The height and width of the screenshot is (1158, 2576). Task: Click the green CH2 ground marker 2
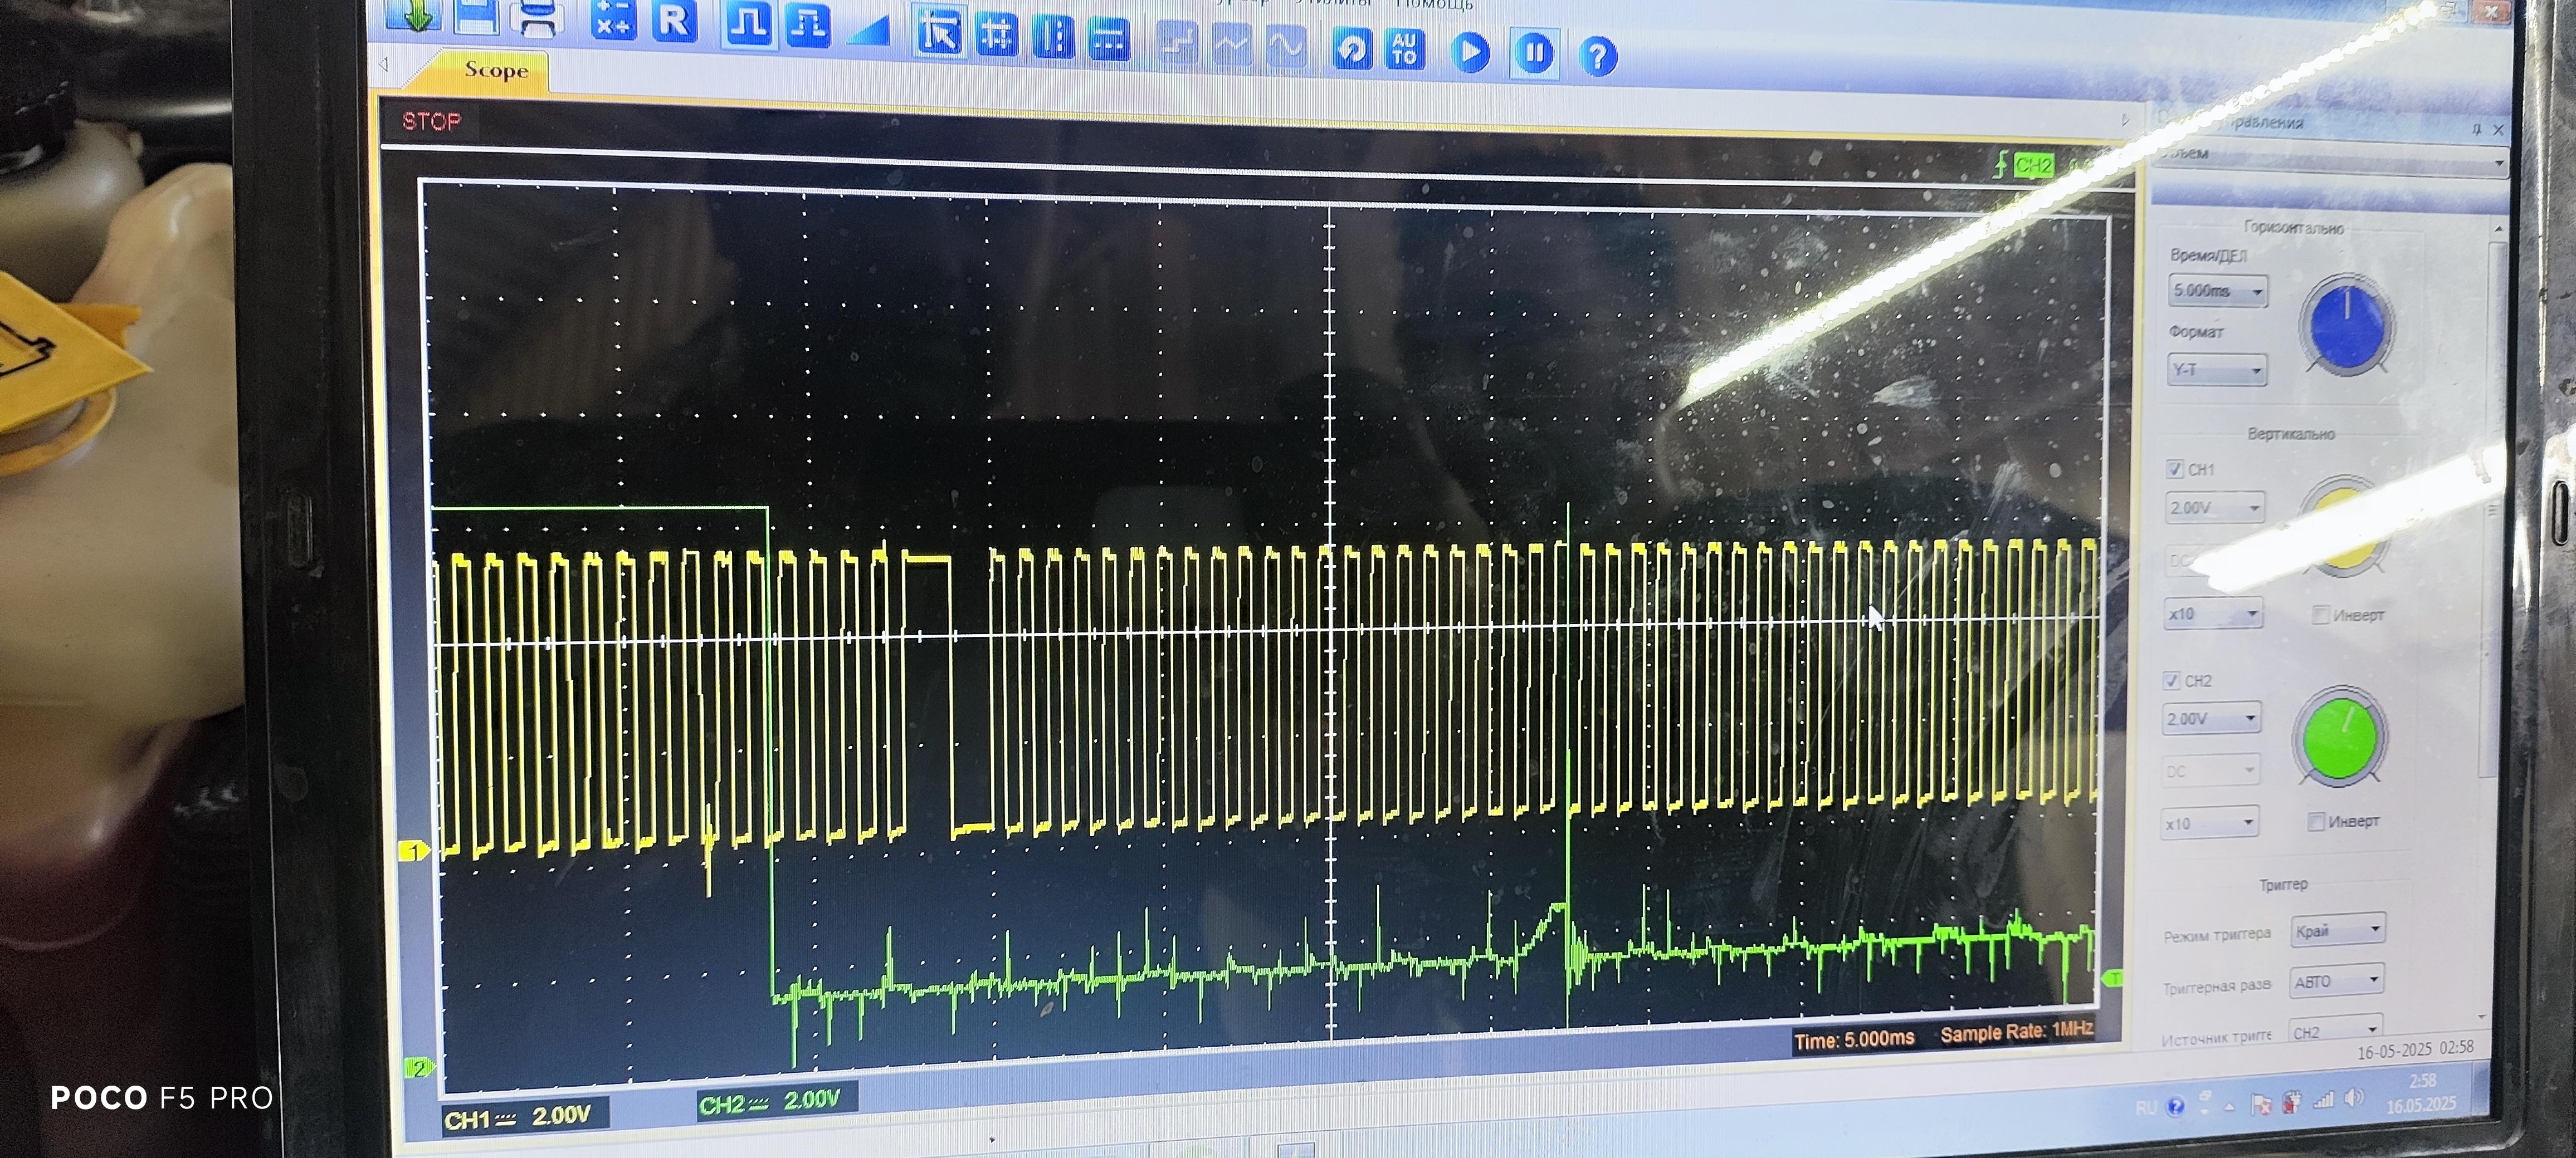[419, 1067]
